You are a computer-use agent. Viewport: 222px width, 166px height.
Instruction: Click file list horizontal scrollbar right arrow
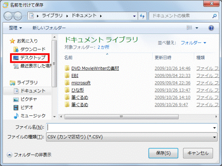pos(216,117)
